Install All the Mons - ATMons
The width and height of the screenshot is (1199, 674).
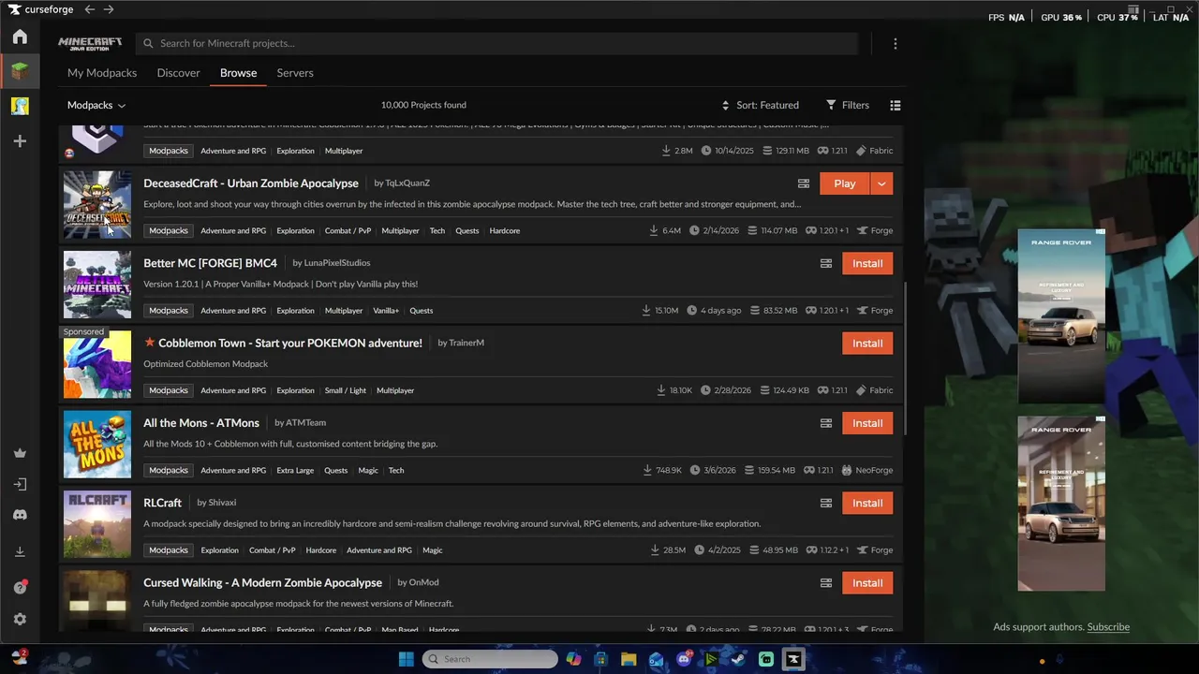[x=867, y=423]
